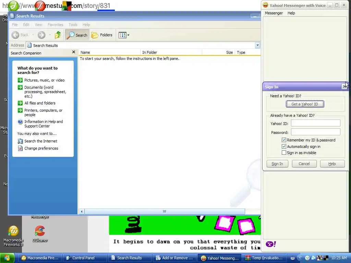The height and width of the screenshot is (263, 351).
Task: Uncheck Automatically sign in
Action: point(284,147)
